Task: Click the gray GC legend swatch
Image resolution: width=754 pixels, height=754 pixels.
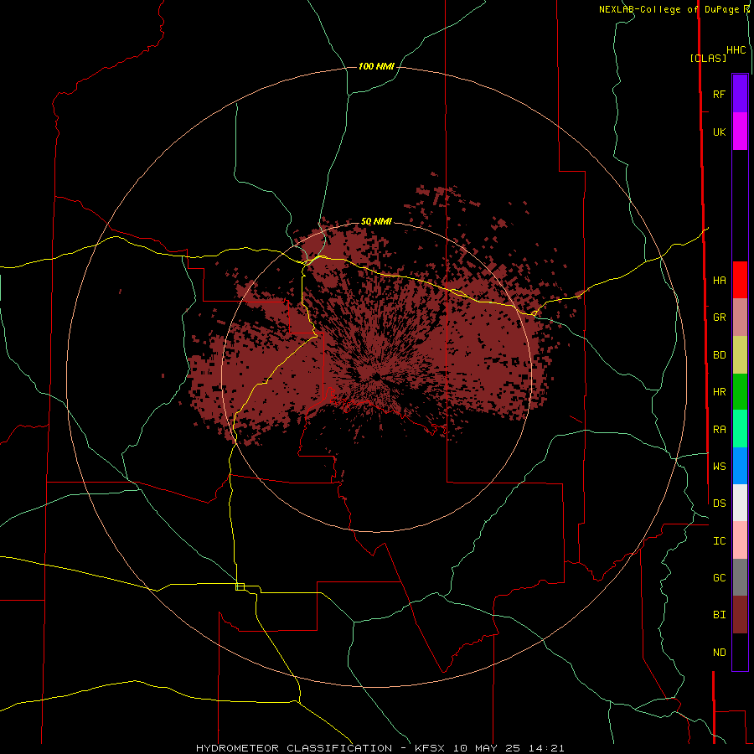Action: (740, 577)
